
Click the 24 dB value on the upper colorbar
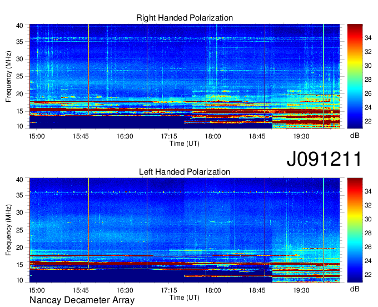click(x=368, y=107)
